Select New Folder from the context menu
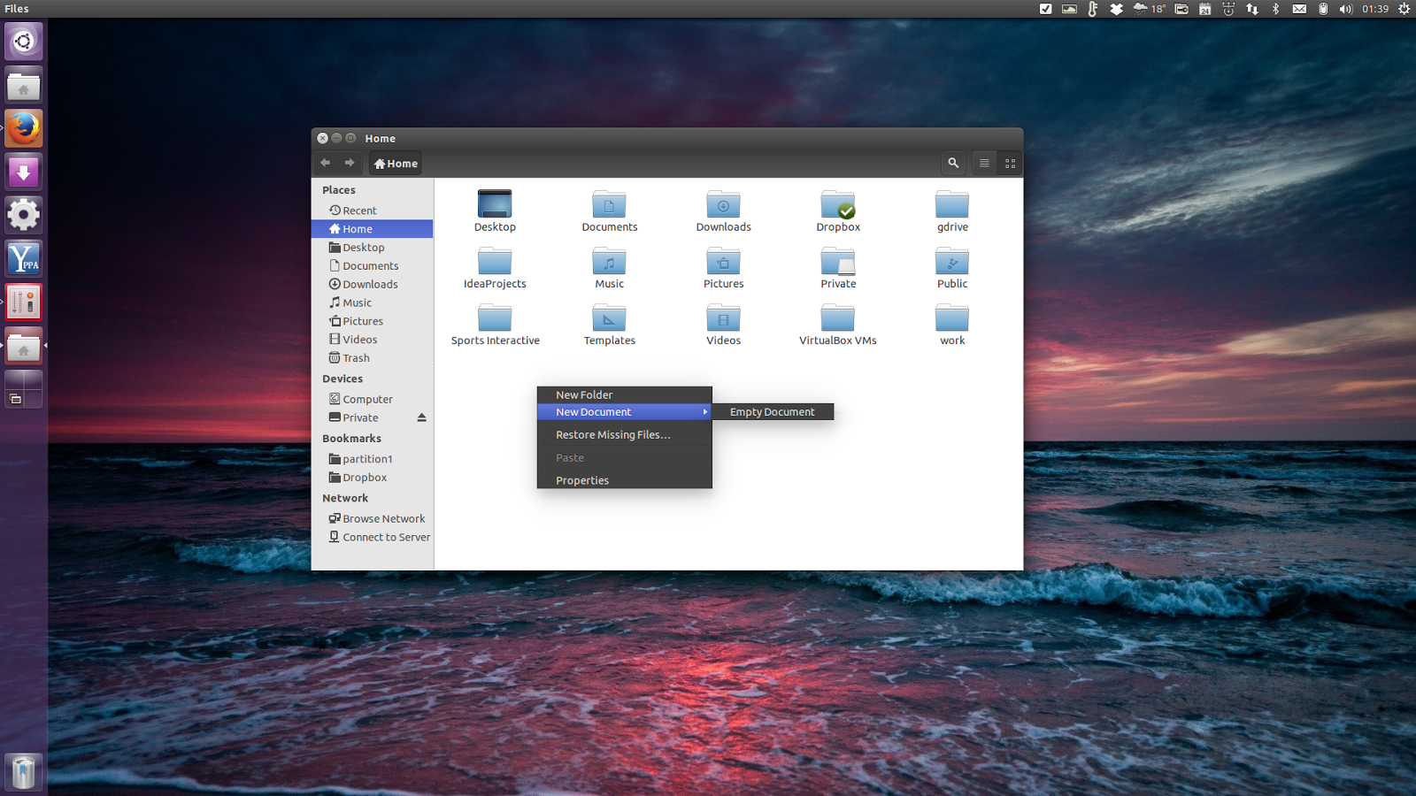The image size is (1416, 796). tap(583, 394)
